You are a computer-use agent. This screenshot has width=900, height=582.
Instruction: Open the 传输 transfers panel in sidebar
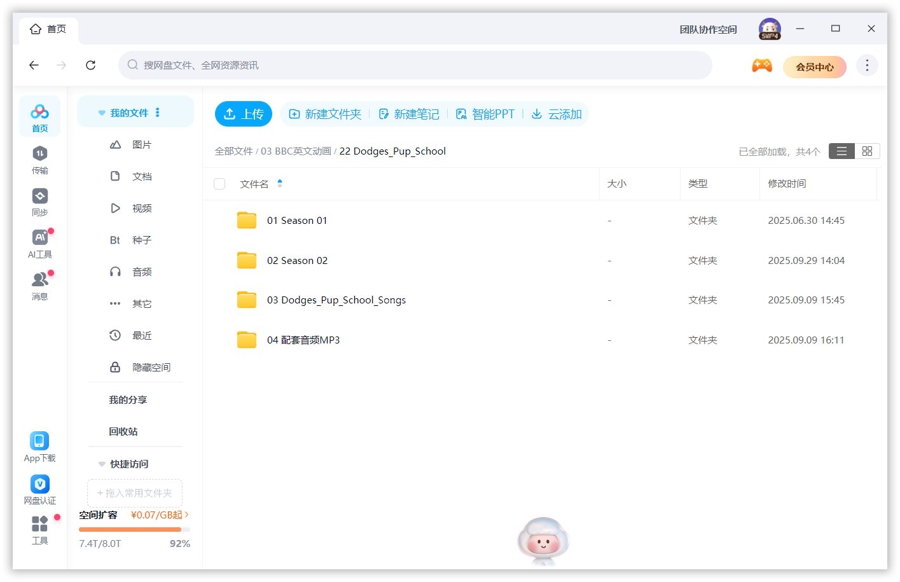[39, 159]
